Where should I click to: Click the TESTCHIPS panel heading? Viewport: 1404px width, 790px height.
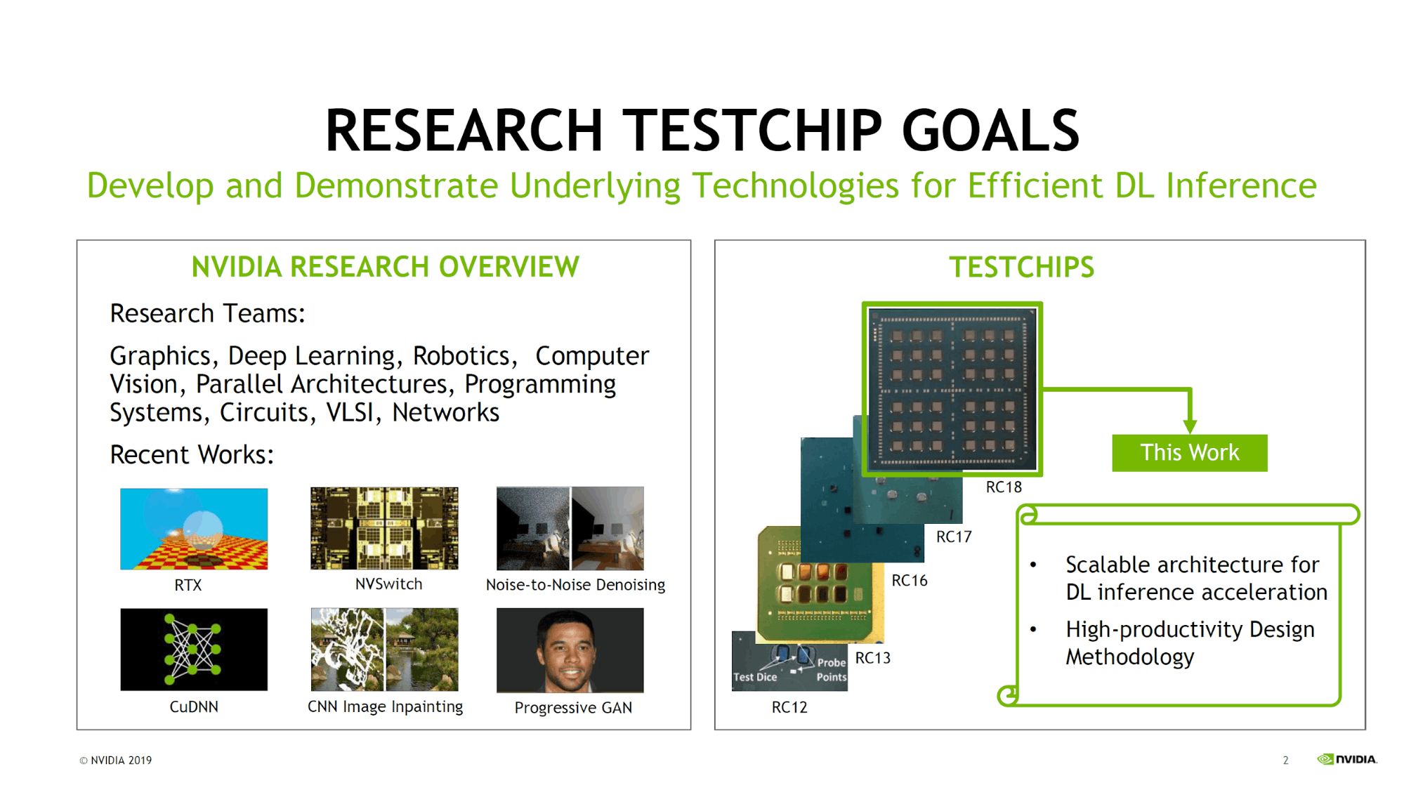[1021, 267]
